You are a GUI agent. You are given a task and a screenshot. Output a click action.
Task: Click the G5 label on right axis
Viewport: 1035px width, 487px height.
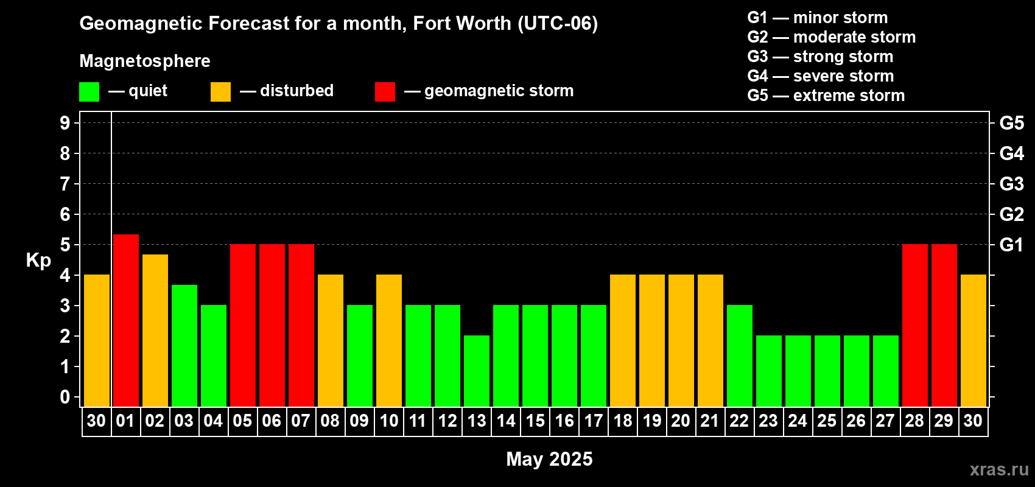click(1012, 123)
